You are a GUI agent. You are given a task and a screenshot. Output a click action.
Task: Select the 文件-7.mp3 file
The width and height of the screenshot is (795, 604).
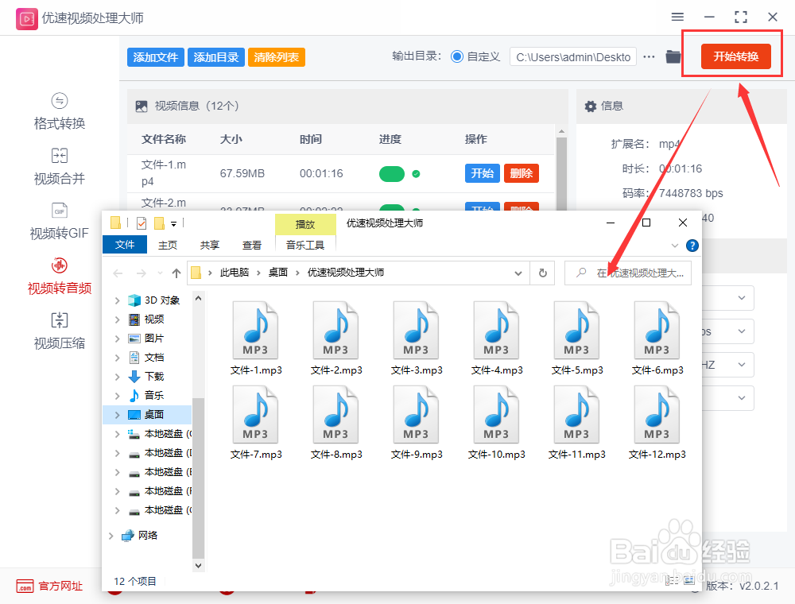click(255, 423)
